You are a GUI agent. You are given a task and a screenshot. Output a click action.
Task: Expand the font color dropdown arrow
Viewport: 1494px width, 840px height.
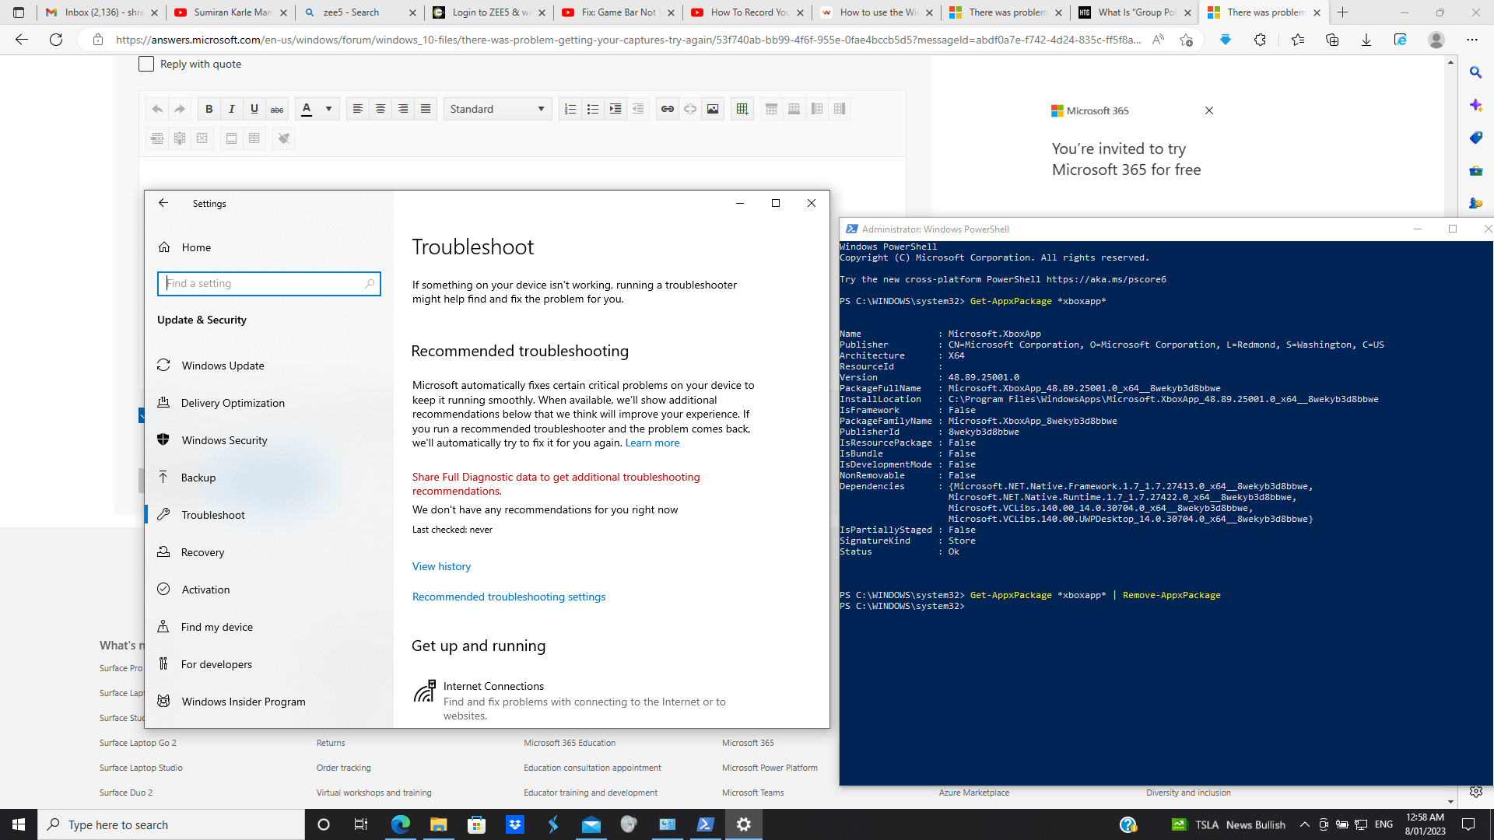click(x=328, y=109)
